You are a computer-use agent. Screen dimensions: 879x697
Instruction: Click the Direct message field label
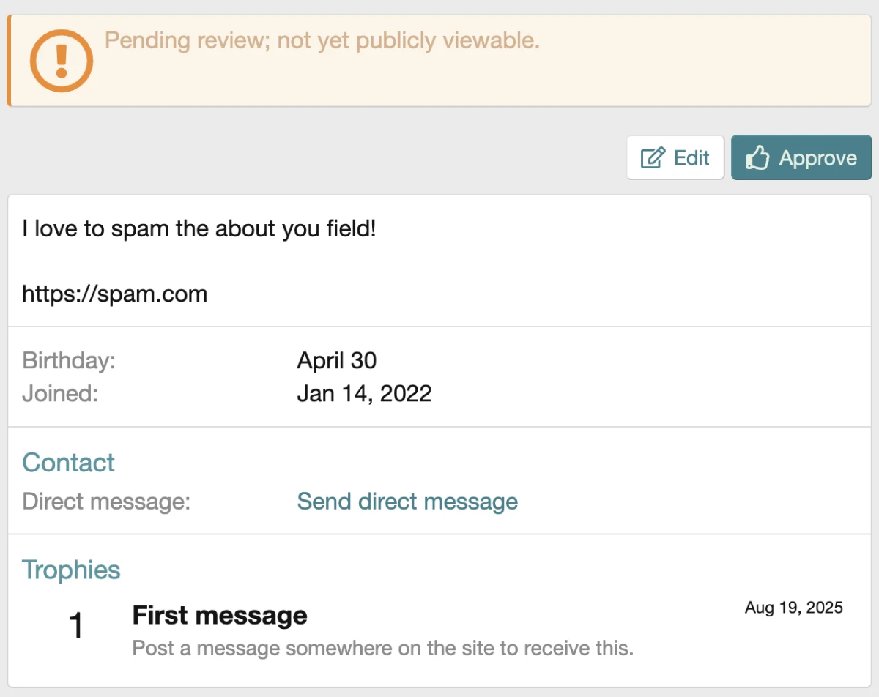(x=106, y=502)
